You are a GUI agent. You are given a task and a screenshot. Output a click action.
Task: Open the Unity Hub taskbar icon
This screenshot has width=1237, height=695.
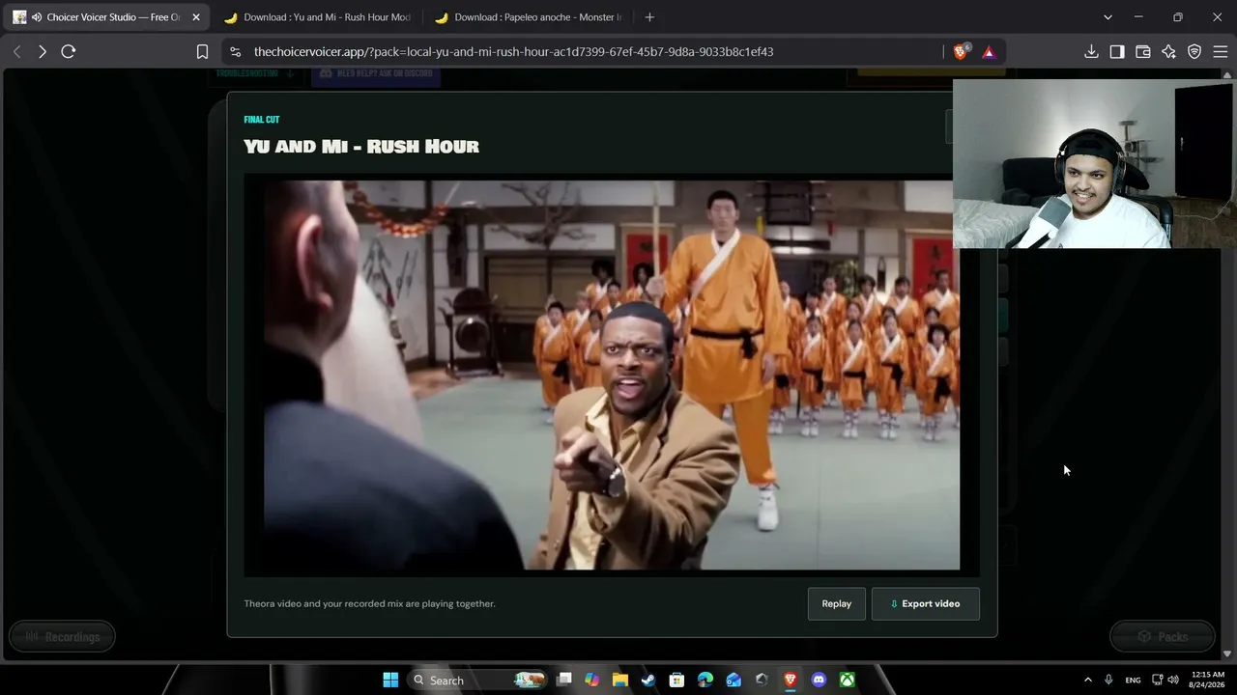[762, 681]
